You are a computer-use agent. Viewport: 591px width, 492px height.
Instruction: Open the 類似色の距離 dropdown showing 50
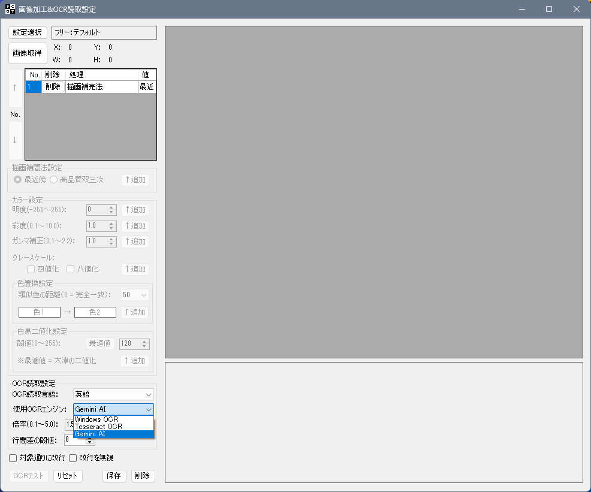[x=135, y=295]
